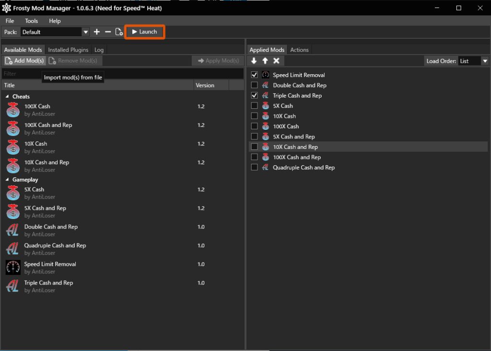Enable the 100X Cash and Rep checkbox
491x351 pixels.
point(254,157)
